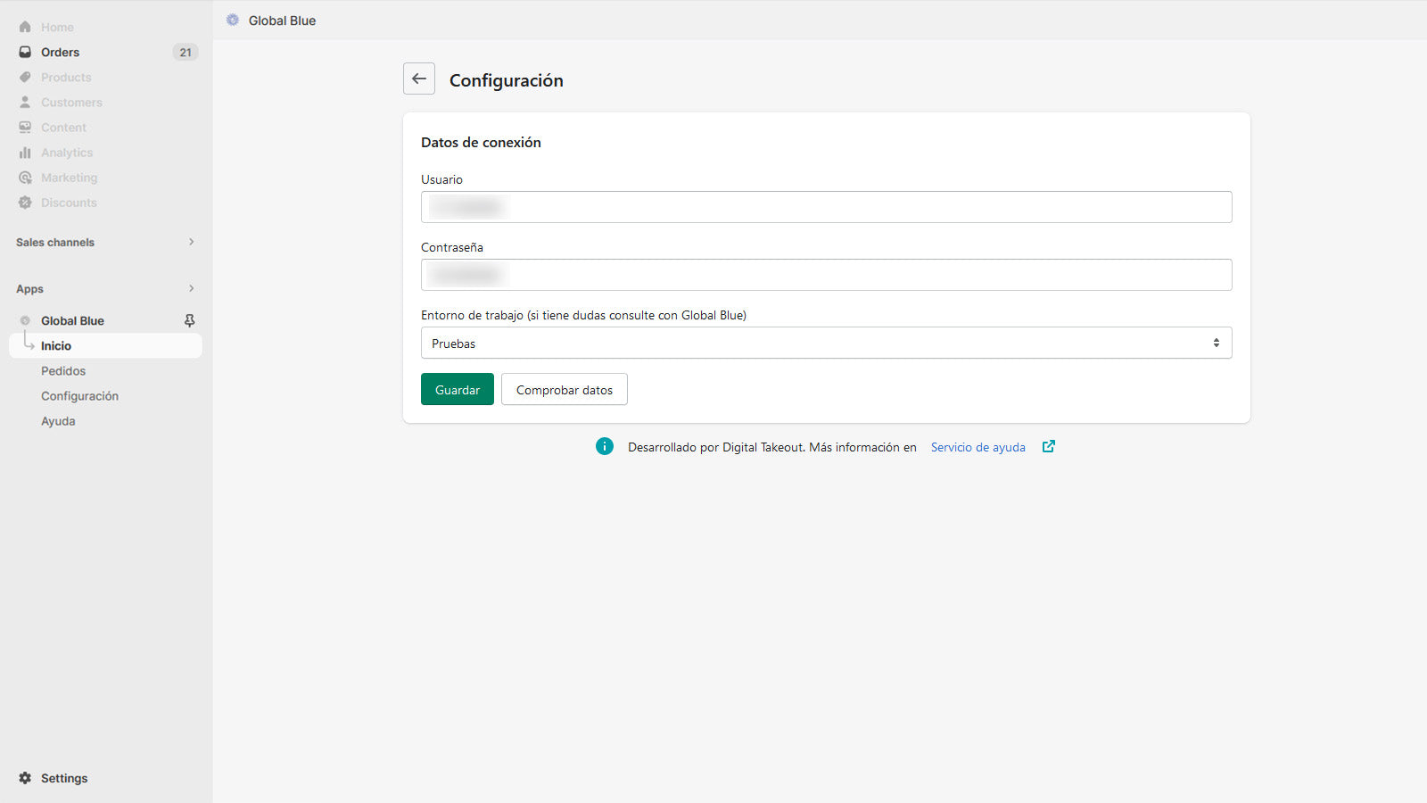Click the Discounts icon in sidebar
The height and width of the screenshot is (803, 1427).
(25, 203)
